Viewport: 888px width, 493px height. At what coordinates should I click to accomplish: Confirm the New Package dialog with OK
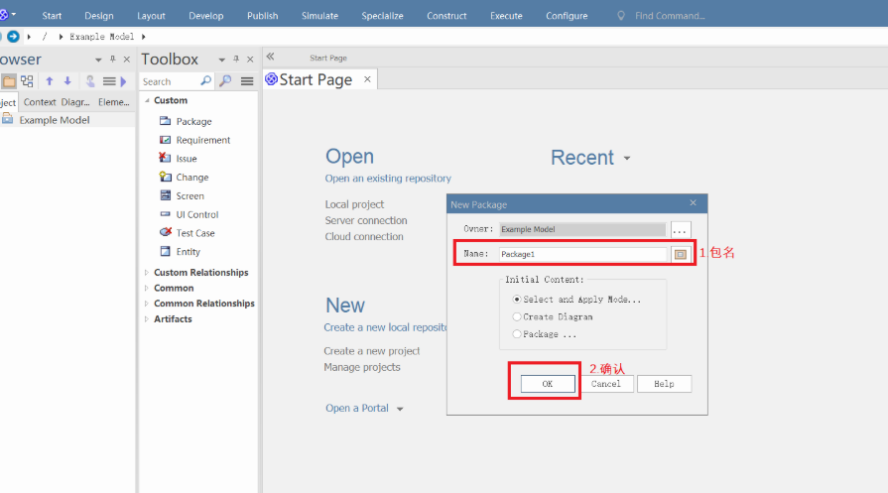point(548,384)
